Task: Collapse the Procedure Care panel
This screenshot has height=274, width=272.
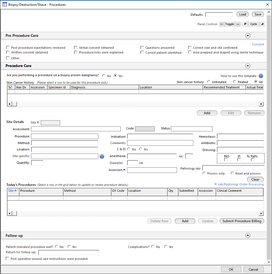Action: (248, 66)
